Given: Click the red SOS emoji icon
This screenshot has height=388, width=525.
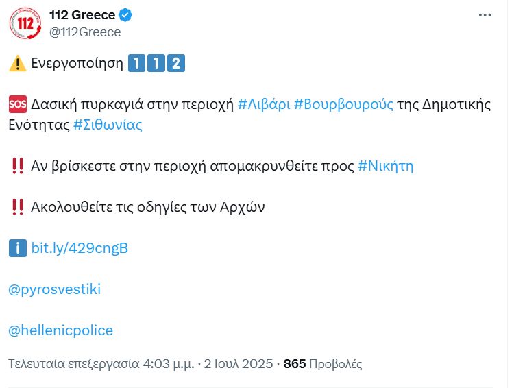Looking at the screenshot, I should tap(17, 104).
